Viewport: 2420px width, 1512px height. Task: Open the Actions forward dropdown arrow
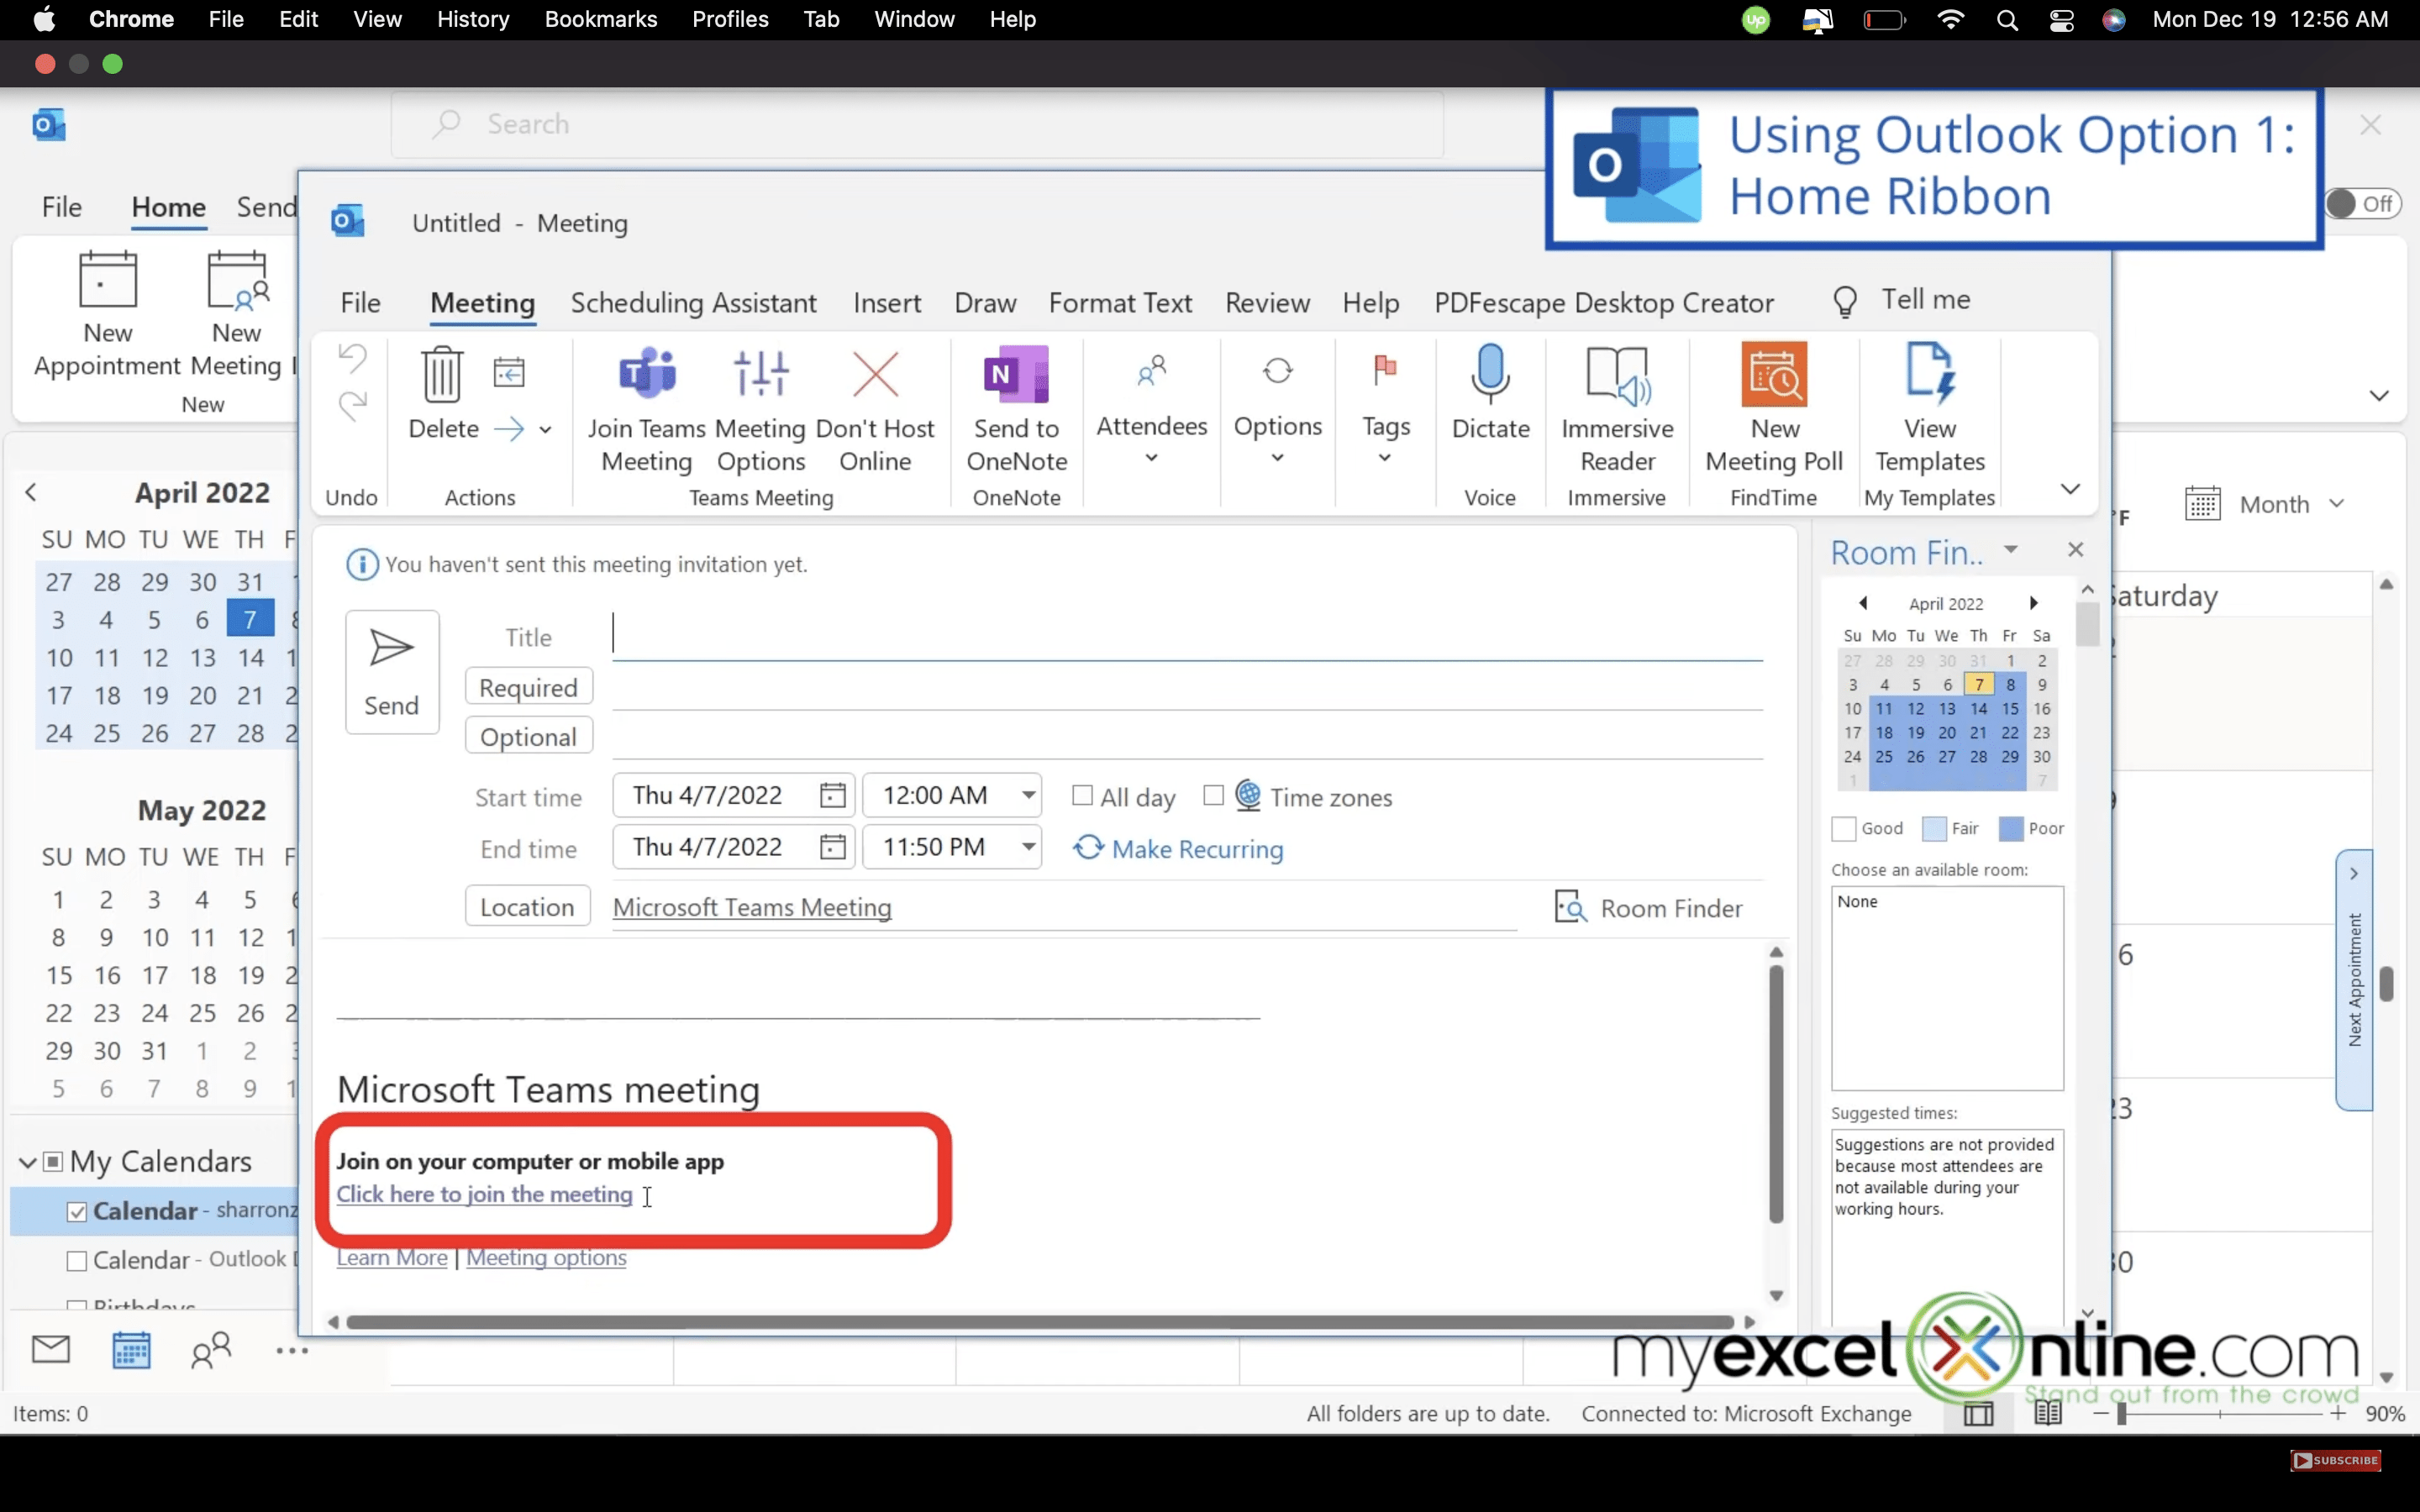tap(545, 430)
